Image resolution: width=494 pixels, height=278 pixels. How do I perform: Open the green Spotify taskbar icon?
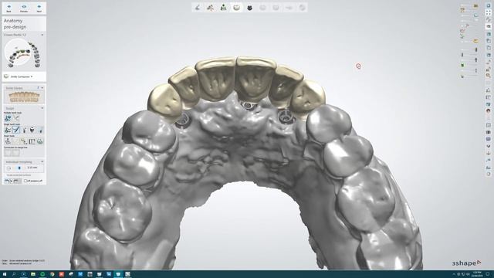coord(42,274)
